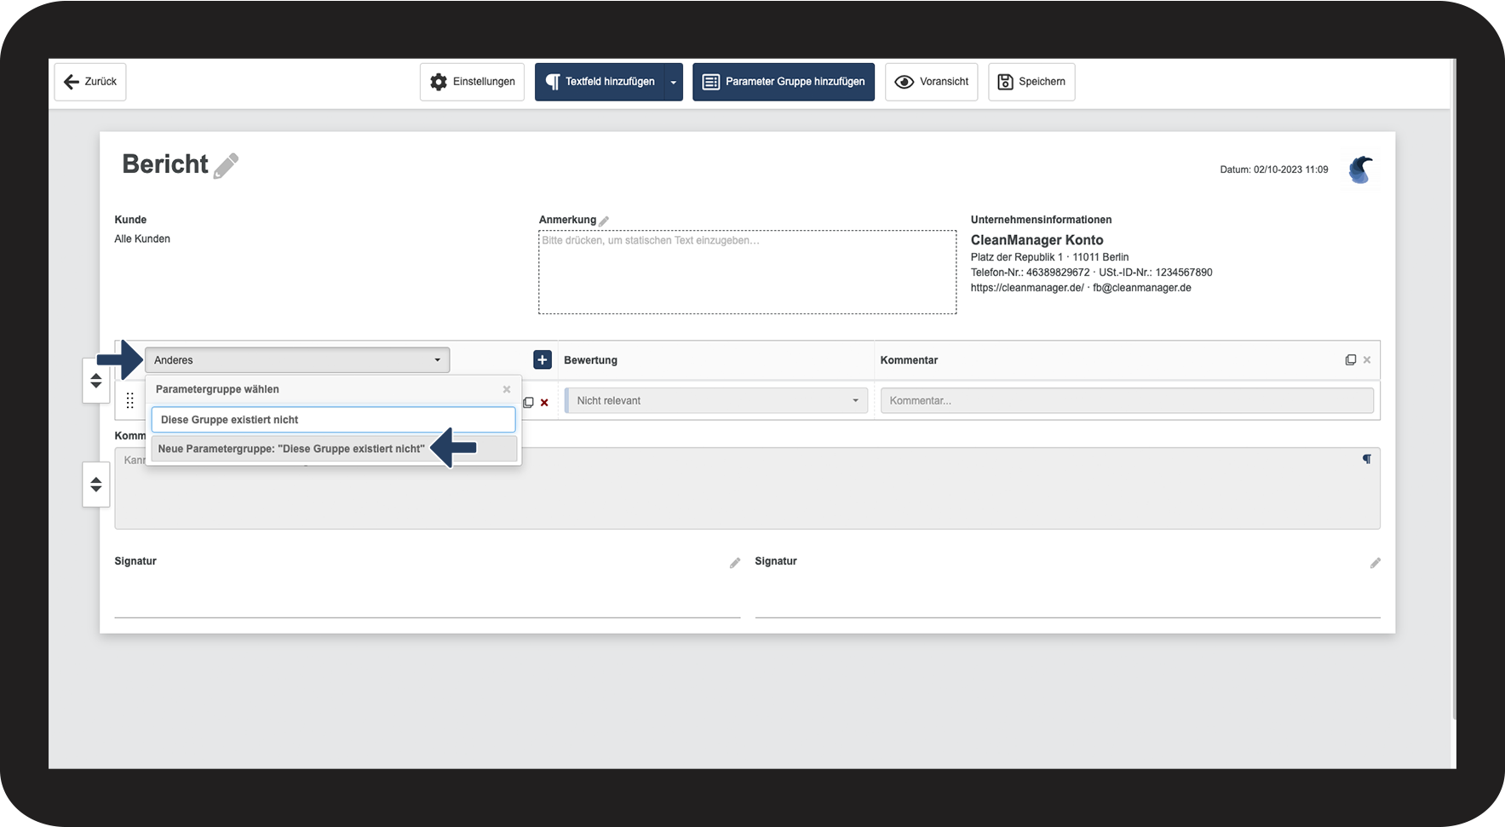Click the Kommentar input field
The width and height of the screenshot is (1505, 827).
point(1126,401)
